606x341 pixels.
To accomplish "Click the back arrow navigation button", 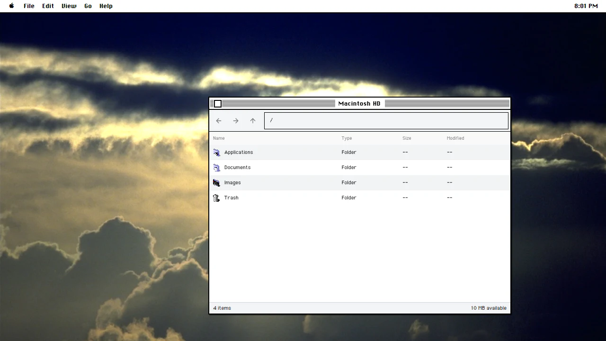I will point(219,121).
